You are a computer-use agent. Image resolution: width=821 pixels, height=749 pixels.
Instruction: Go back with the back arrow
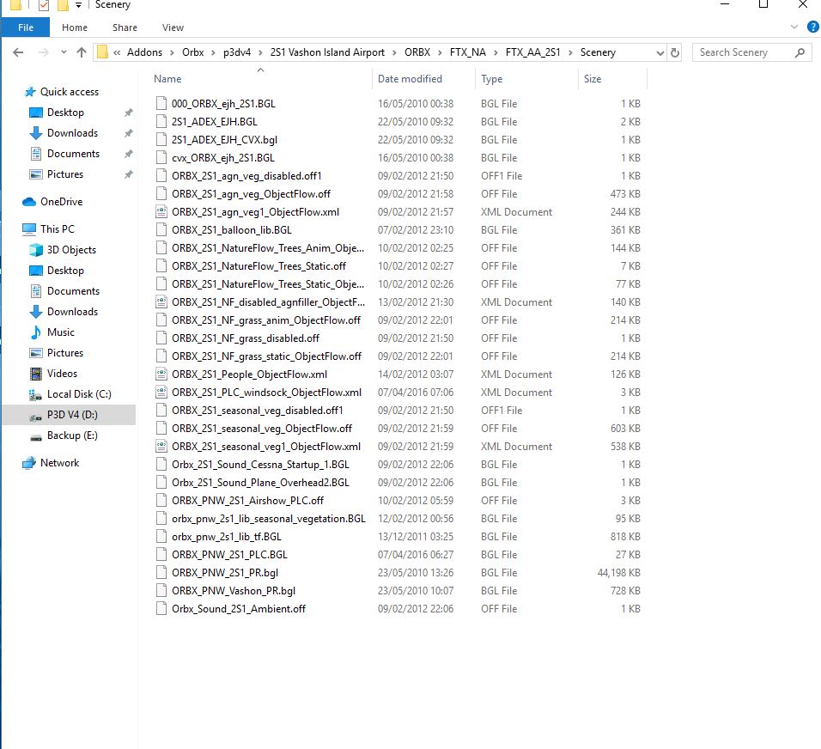(x=18, y=52)
